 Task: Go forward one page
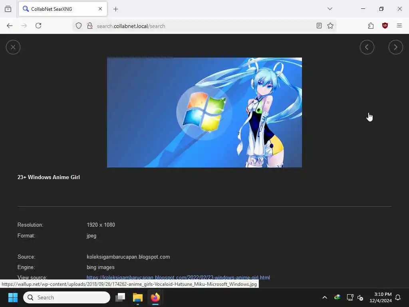(24, 26)
